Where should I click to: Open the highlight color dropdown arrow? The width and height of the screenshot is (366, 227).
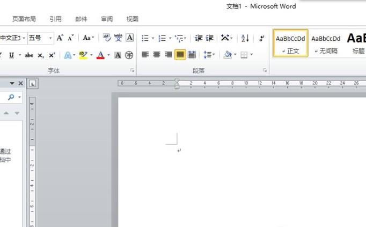click(x=91, y=55)
